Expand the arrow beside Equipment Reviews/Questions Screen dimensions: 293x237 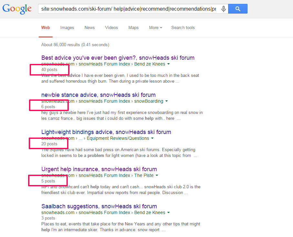coord(152,138)
